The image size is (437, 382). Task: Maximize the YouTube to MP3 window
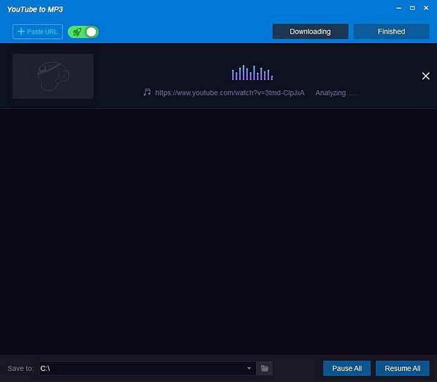413,8
